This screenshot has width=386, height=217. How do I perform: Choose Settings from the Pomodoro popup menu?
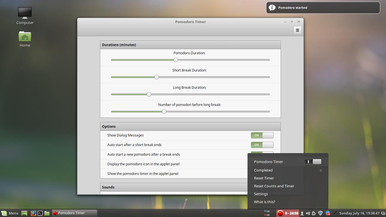pyautogui.click(x=261, y=194)
